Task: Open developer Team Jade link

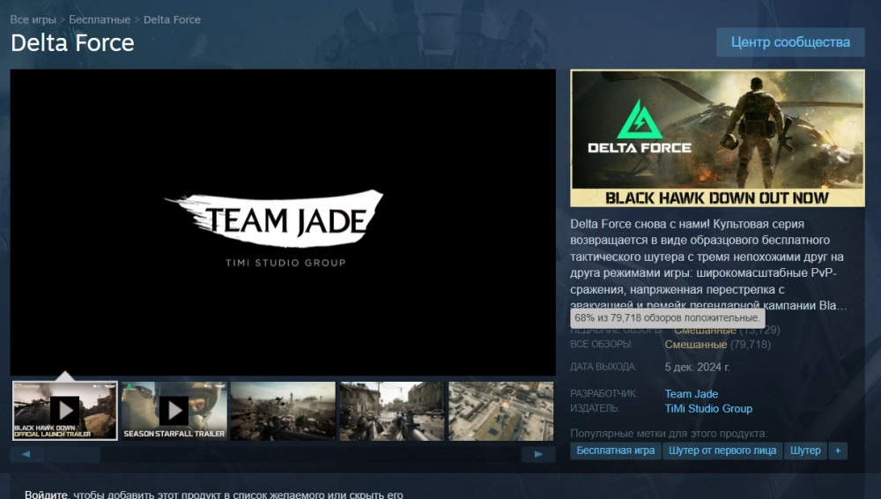Action: click(x=691, y=394)
